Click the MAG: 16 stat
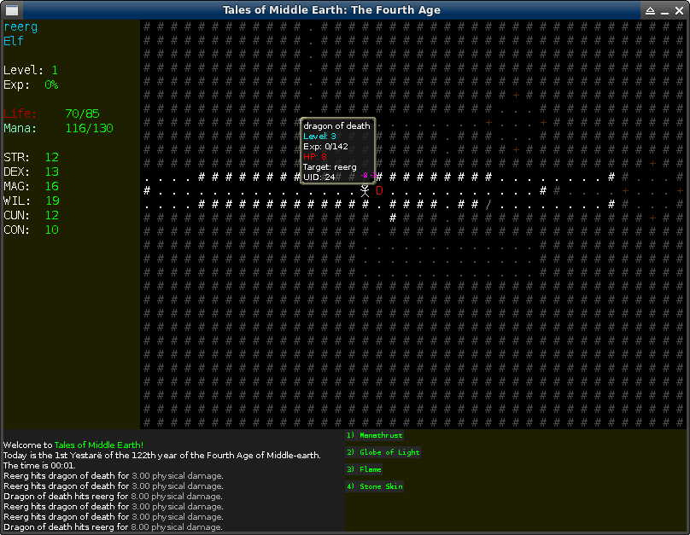The height and width of the screenshot is (535, 690). pos(31,186)
